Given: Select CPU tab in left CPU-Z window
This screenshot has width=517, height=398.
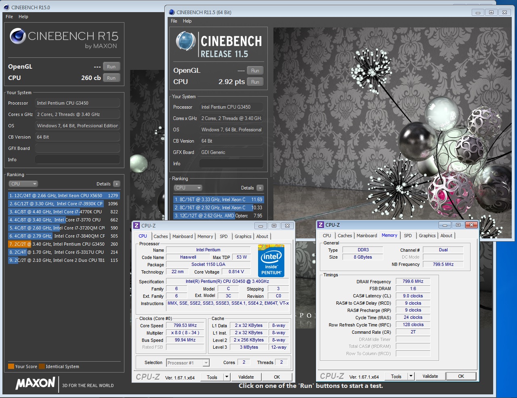Looking at the screenshot, I should pyautogui.click(x=143, y=236).
